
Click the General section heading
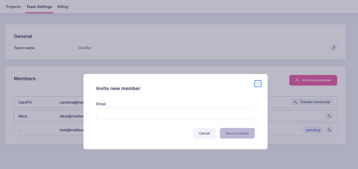tap(23, 36)
